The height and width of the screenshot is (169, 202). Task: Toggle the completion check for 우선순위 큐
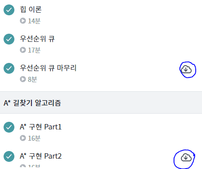coord(9,39)
